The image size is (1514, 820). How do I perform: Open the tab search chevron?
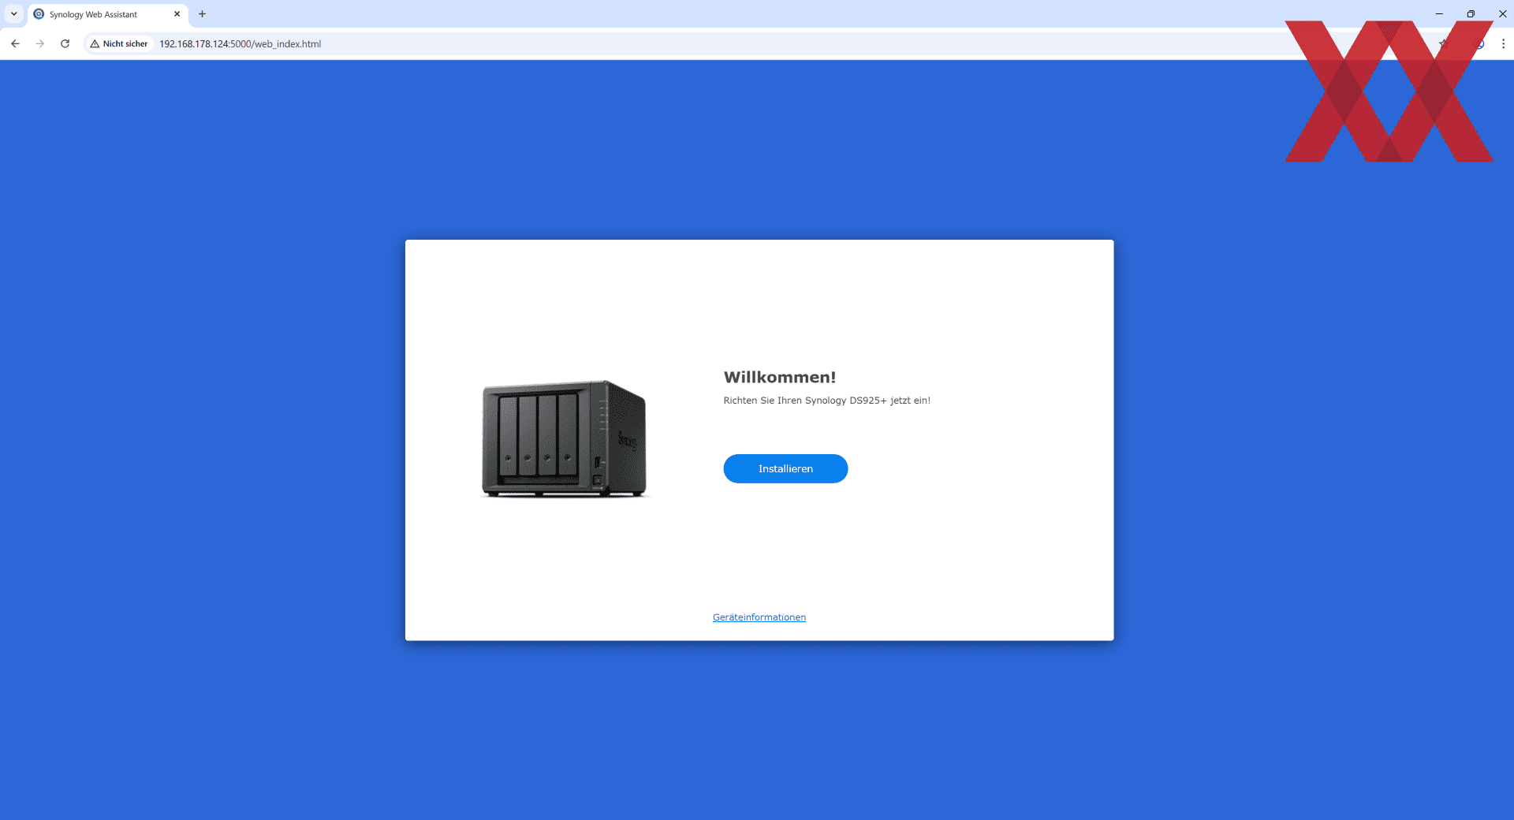click(x=13, y=14)
